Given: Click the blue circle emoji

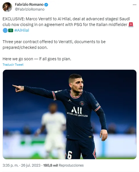Looking at the screenshot, I should pyautogui.click(x=5, y=30).
